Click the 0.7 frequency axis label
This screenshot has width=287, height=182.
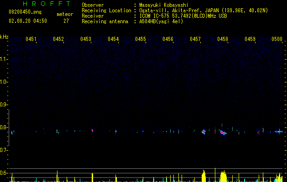4,150
